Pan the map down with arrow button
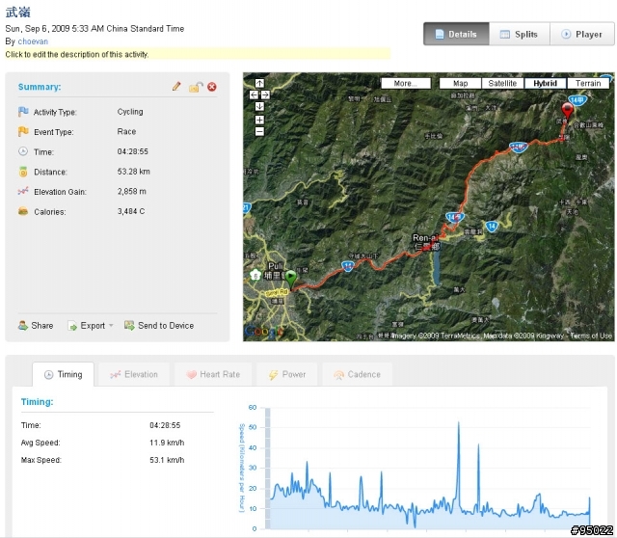 [259, 107]
